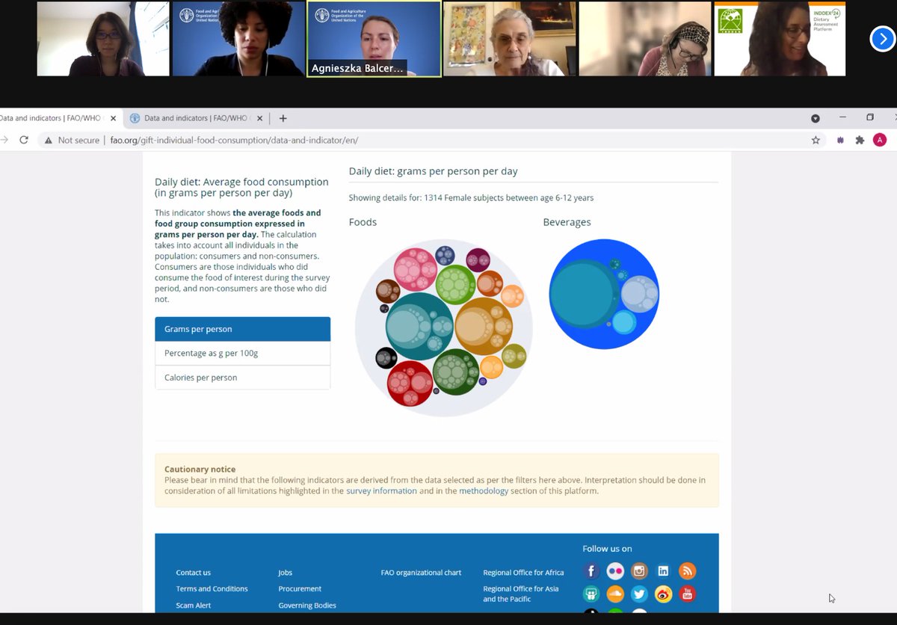Open the survey information link
897x625 pixels.
(x=381, y=491)
